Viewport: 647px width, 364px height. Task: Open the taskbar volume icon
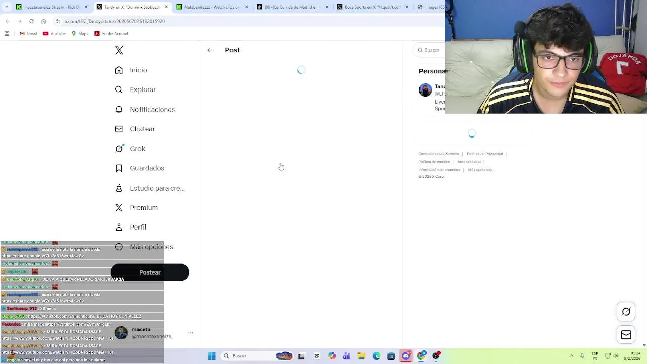[x=616, y=356]
